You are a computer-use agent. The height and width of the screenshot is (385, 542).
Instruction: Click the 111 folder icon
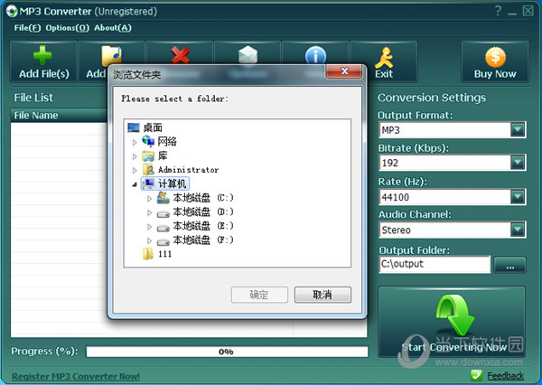(148, 254)
